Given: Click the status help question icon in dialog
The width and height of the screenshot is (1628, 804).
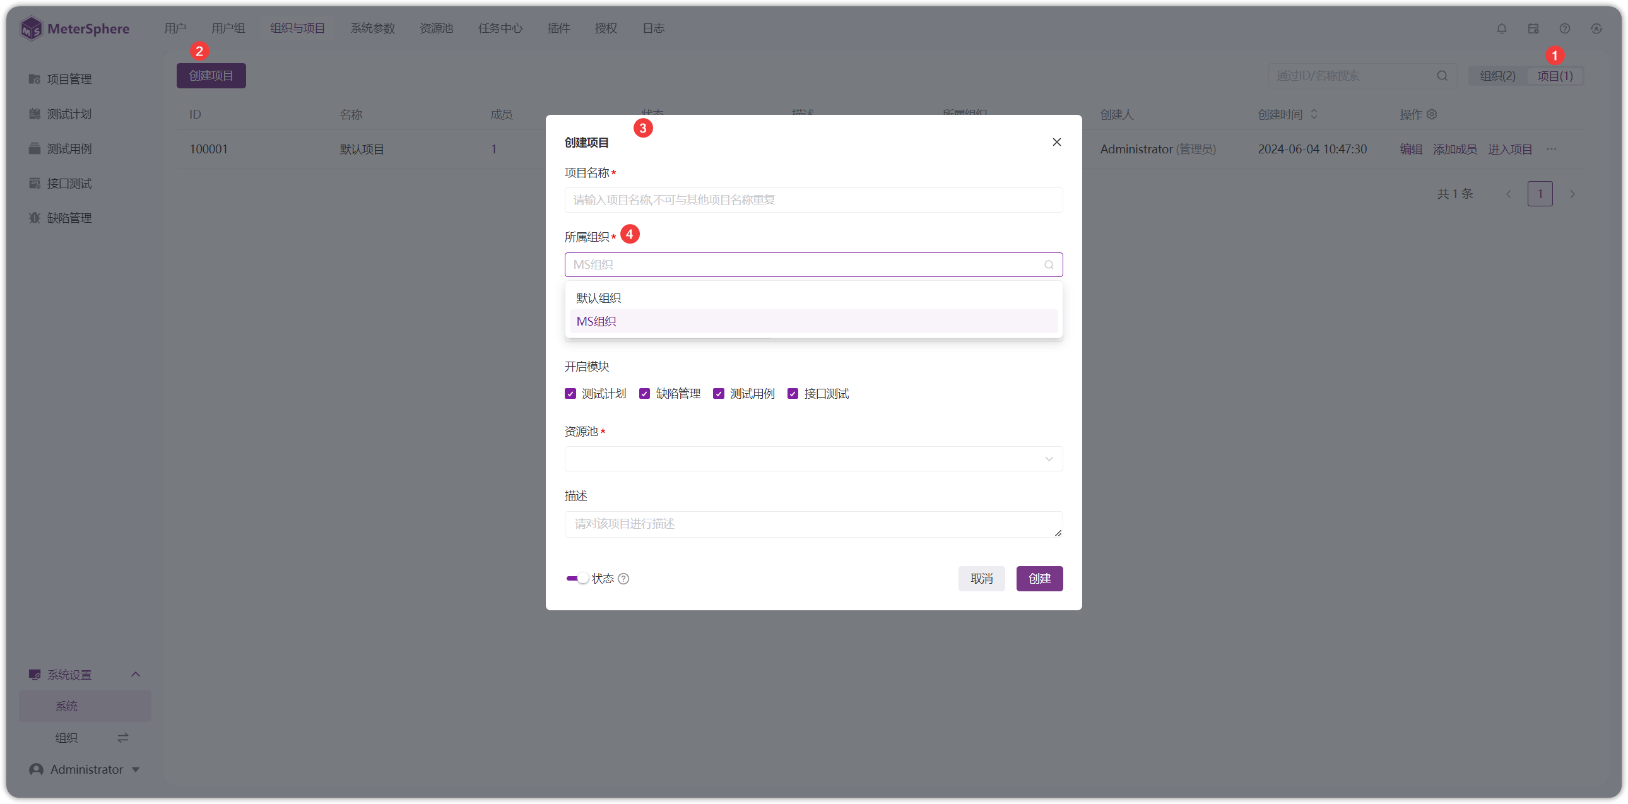Looking at the screenshot, I should (623, 579).
